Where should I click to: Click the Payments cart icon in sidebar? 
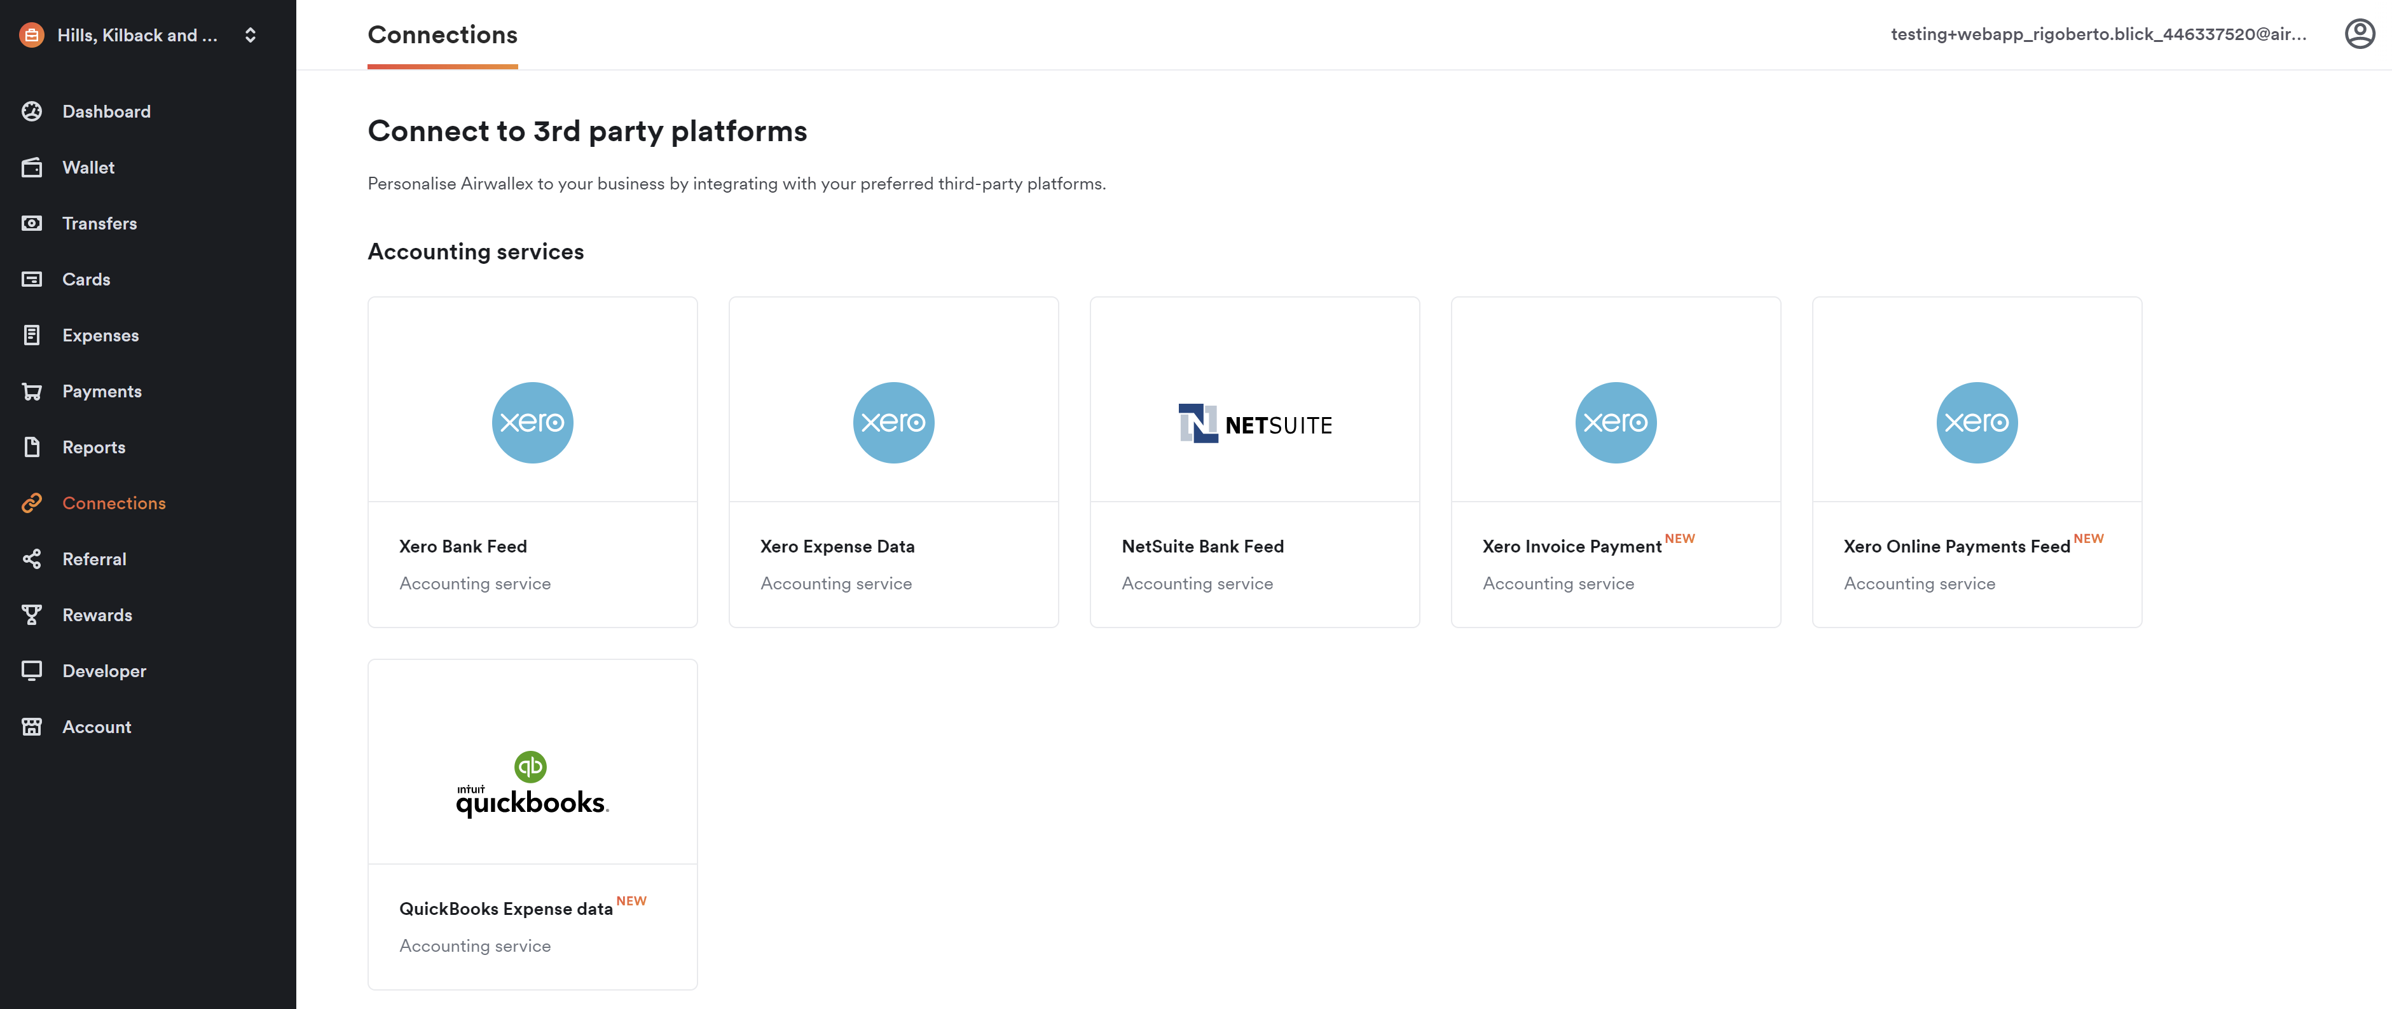(32, 391)
